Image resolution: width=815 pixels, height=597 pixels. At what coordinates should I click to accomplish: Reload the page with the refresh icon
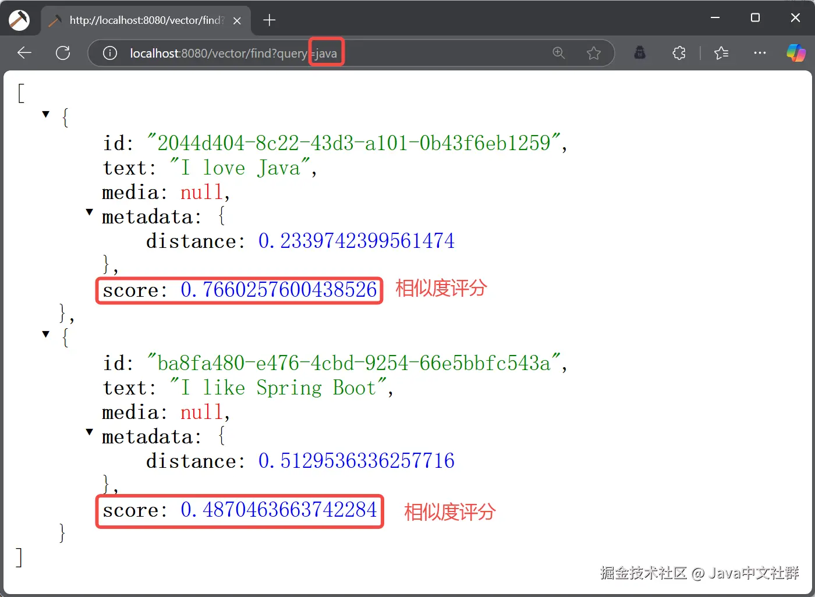(x=63, y=53)
